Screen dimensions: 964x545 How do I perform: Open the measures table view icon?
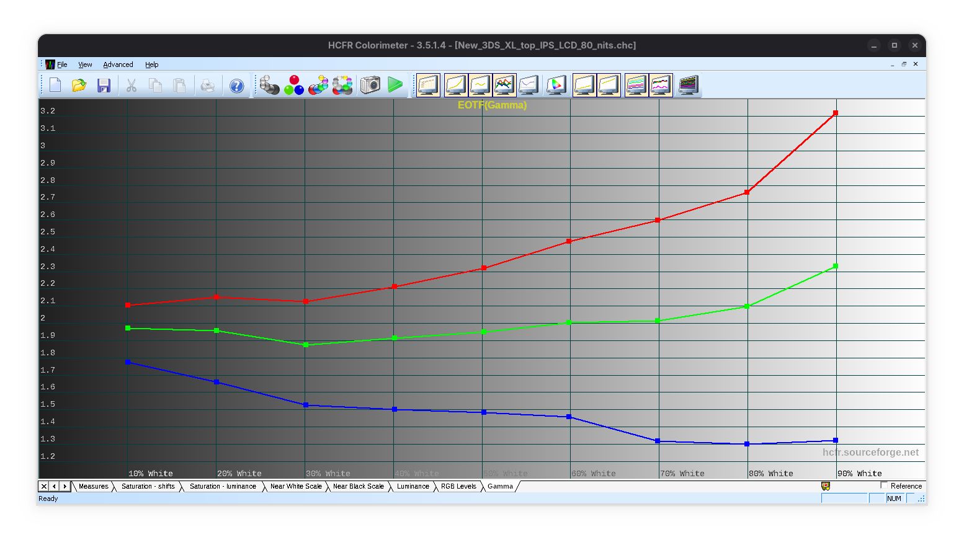tap(688, 86)
